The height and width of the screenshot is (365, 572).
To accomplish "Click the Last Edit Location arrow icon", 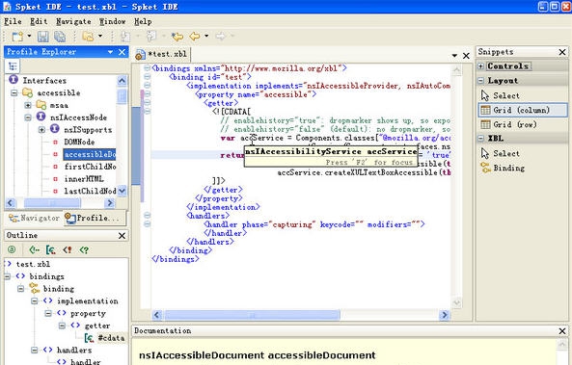I will [177, 36].
